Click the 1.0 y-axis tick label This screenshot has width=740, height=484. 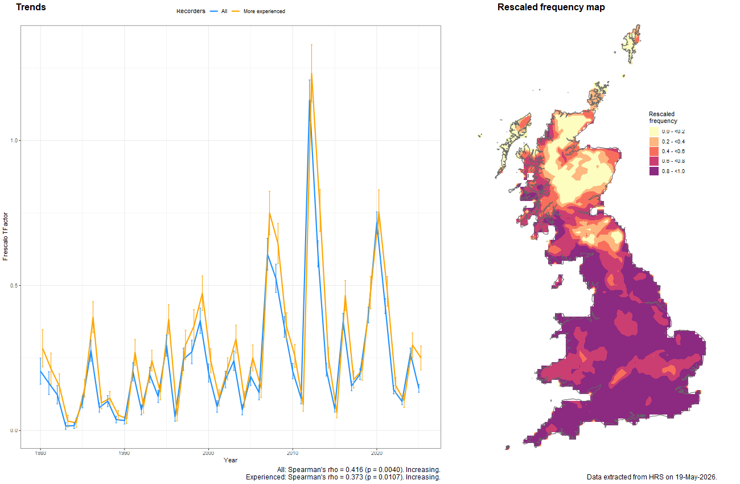(x=14, y=140)
